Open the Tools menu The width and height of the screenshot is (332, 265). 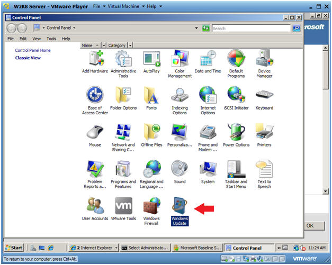[x=51, y=39]
